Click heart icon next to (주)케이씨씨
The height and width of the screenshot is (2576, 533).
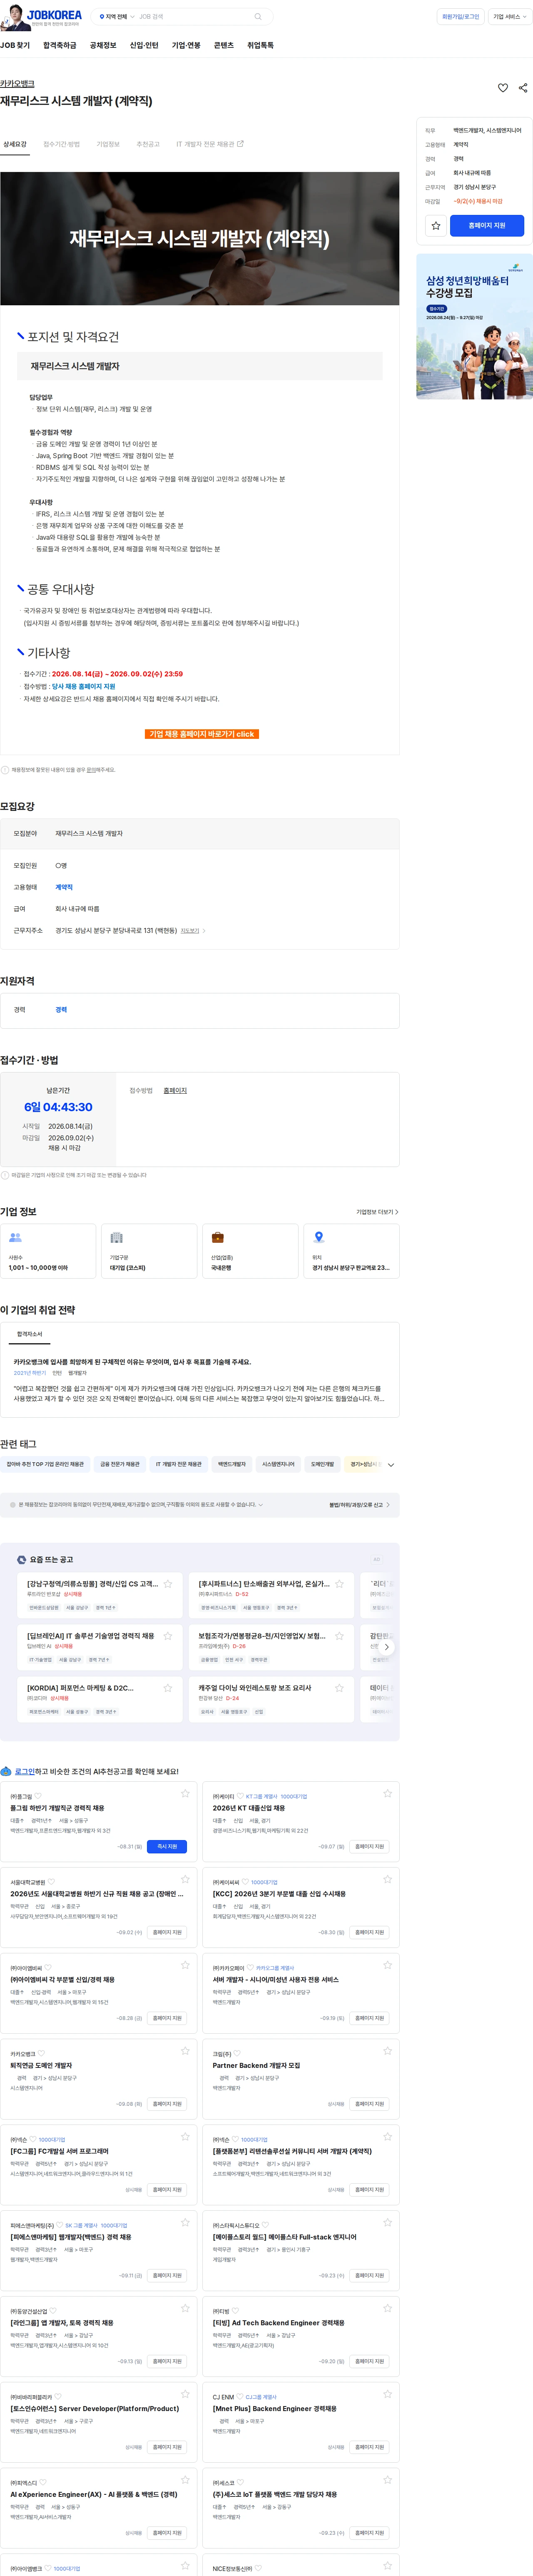245,1882
